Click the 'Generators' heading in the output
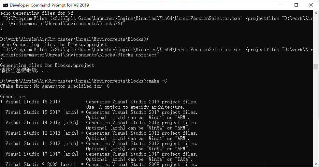Viewport: 319px width, 167px height. click(13, 97)
